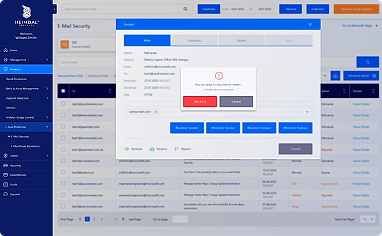Click the Go to page input field
Image resolution: width=382 pixels, height=236 pixels.
[x=180, y=219]
